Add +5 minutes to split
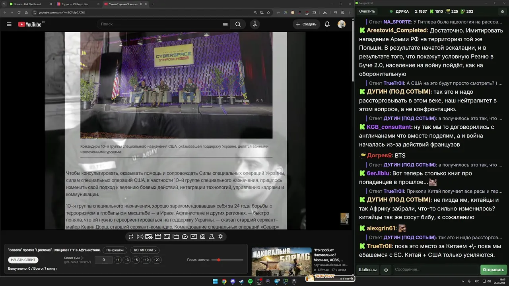The image size is (509, 286). (136, 260)
